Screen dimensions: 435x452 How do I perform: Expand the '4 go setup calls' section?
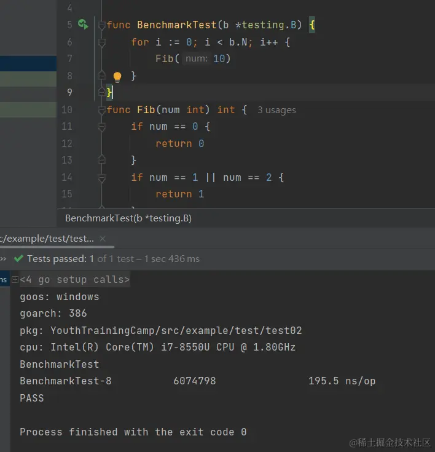pos(15,279)
